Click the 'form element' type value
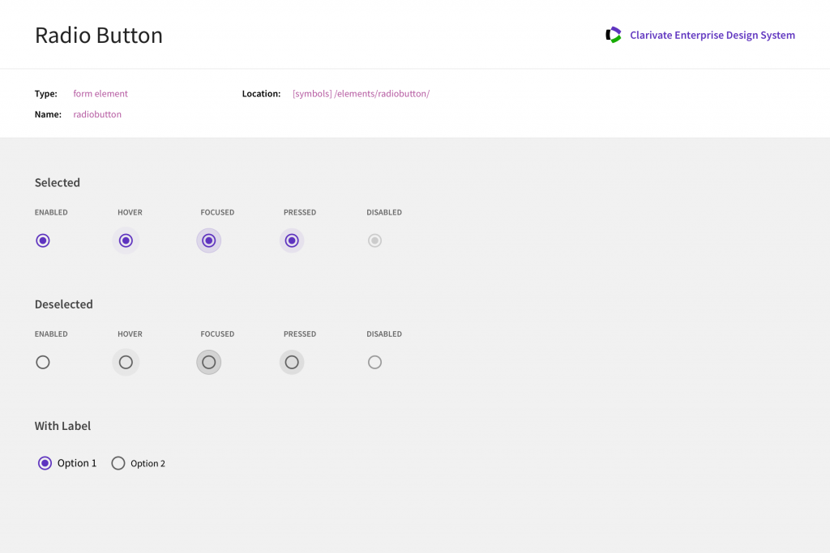Image resolution: width=830 pixels, height=553 pixels. coord(101,94)
